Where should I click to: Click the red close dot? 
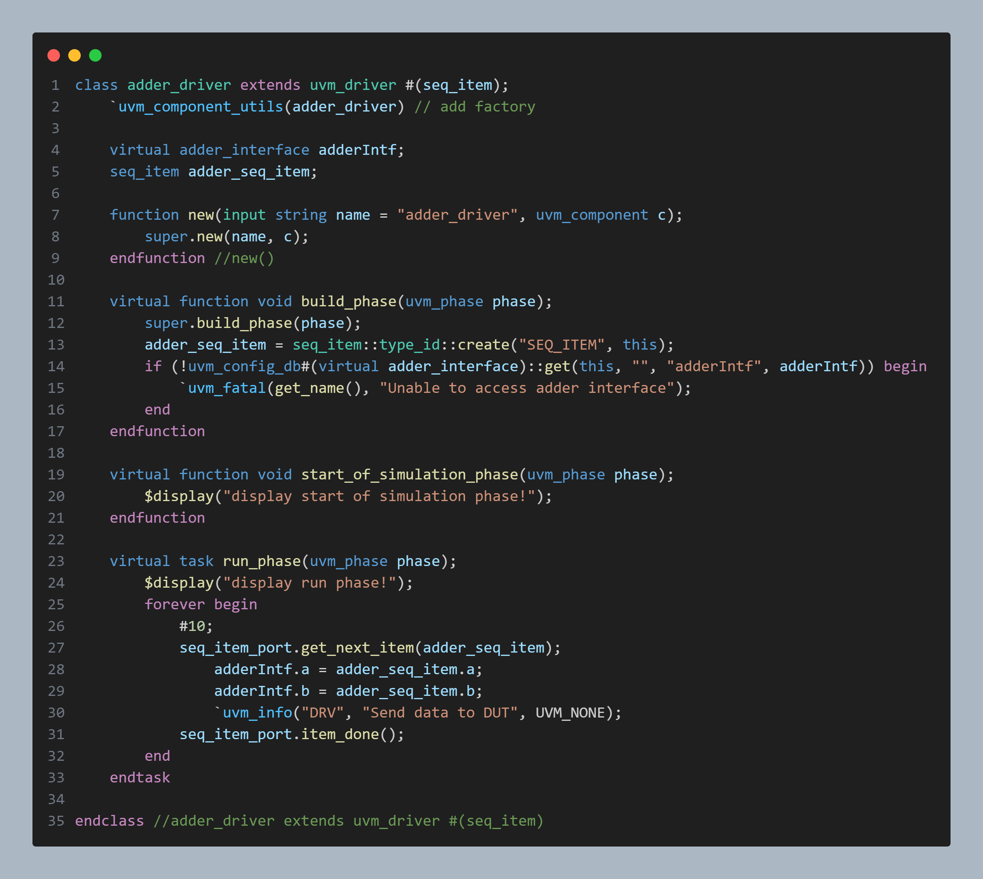(x=54, y=55)
